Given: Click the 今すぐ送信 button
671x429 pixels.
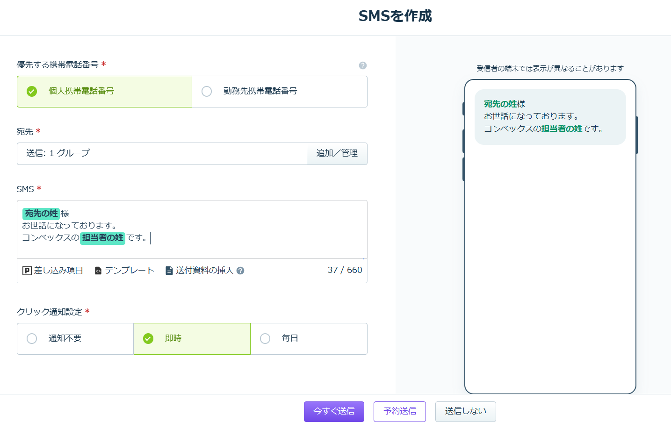Looking at the screenshot, I should tap(334, 412).
